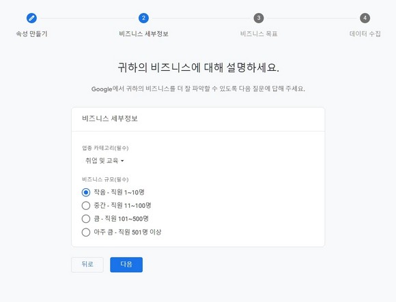This screenshot has height=302, width=396.
Task: Click the 업종 카테고리(필수) label
Action: [x=105, y=148]
